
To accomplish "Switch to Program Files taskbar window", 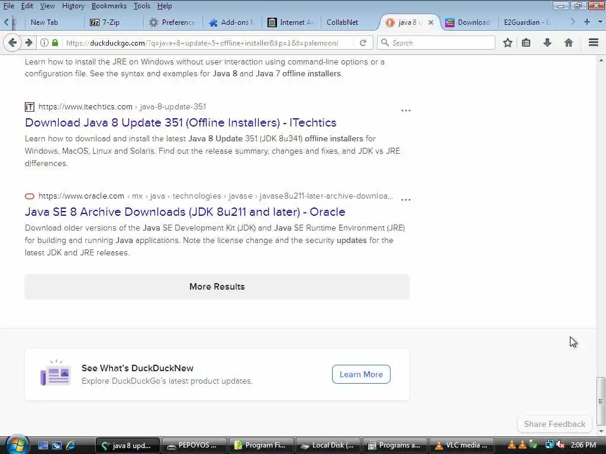I will (x=262, y=445).
